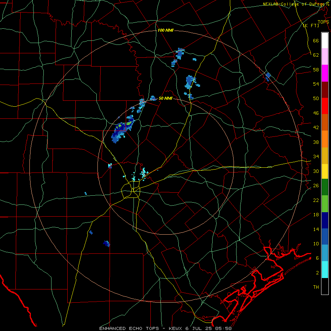Click the legend value "46"
Viewport: 331px width, 331px height.
pyautogui.click(x=316, y=113)
